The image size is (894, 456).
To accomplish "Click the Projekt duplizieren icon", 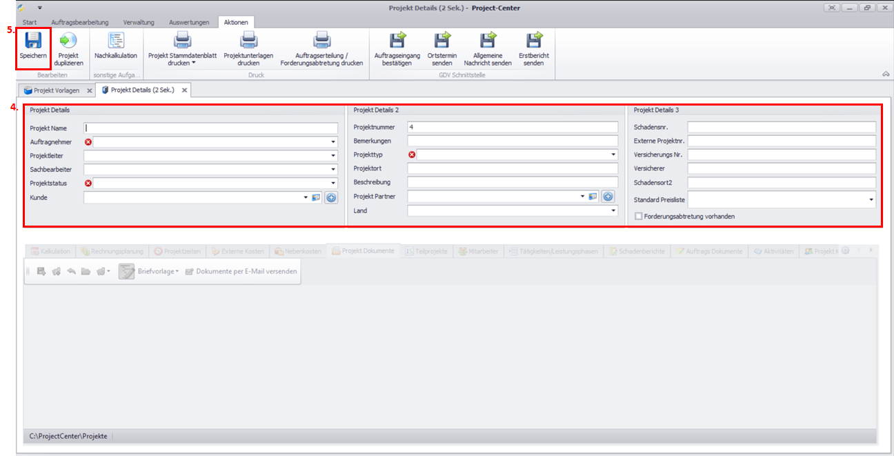I will coord(69,41).
